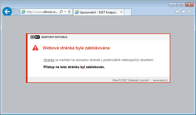Click the ENDPOINT ANTIVIRUS label
This screenshot has height=115, width=196.
[x=54, y=37]
